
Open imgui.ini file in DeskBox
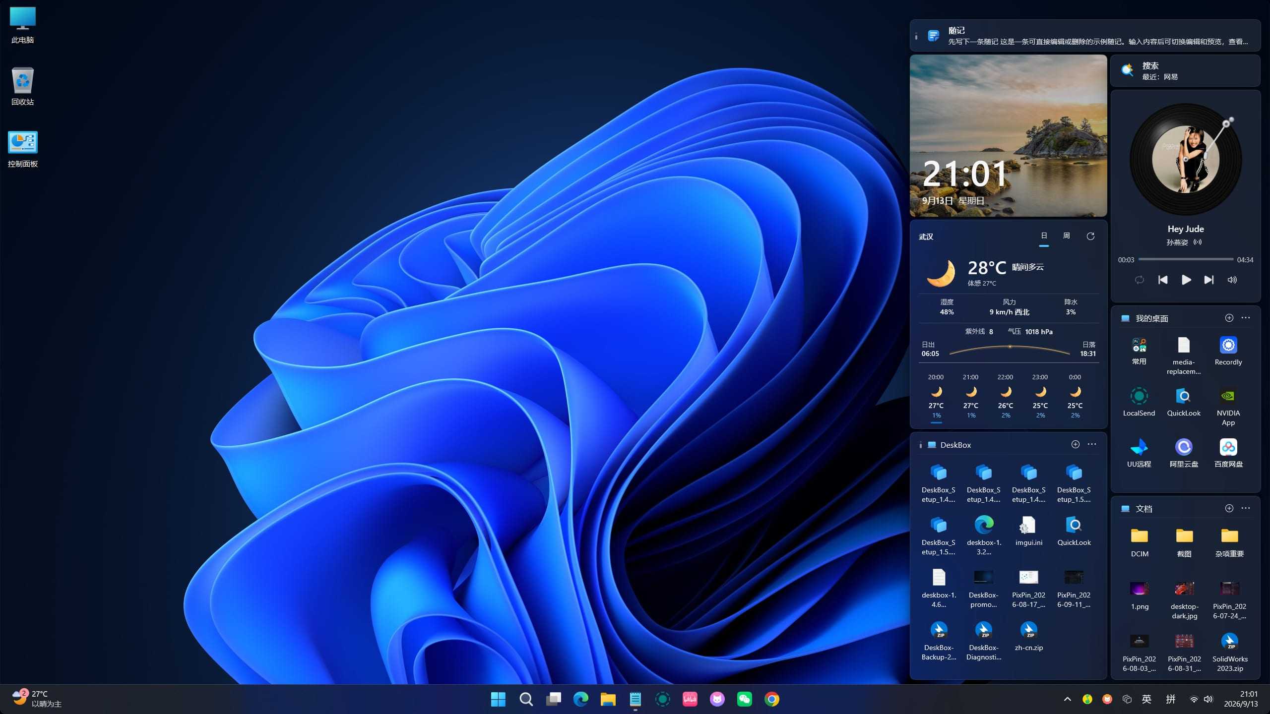pos(1029,531)
